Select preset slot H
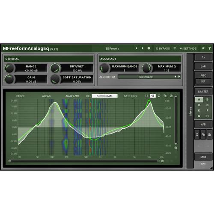214x214 pixels. [x=208, y=116]
